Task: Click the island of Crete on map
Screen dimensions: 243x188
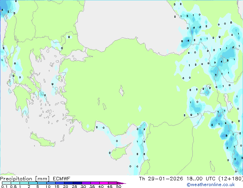Action: tap(43, 140)
